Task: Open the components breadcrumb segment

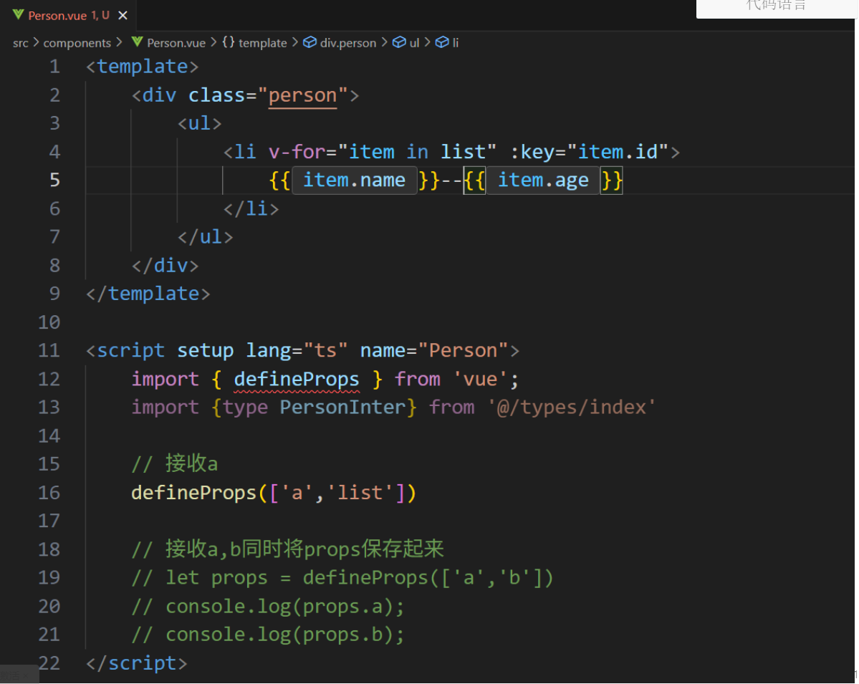Action: (x=77, y=43)
